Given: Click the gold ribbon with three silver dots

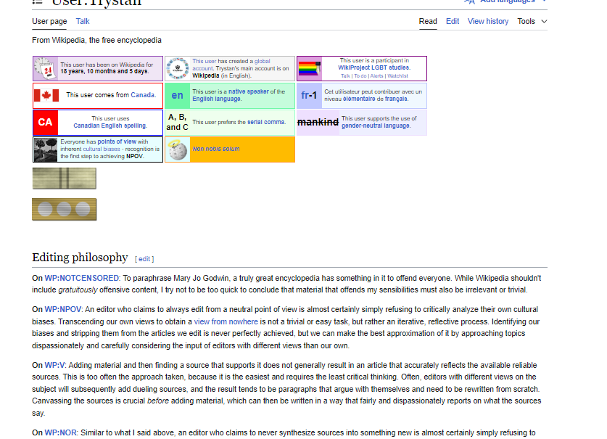Looking at the screenshot, I should pyautogui.click(x=65, y=209).
